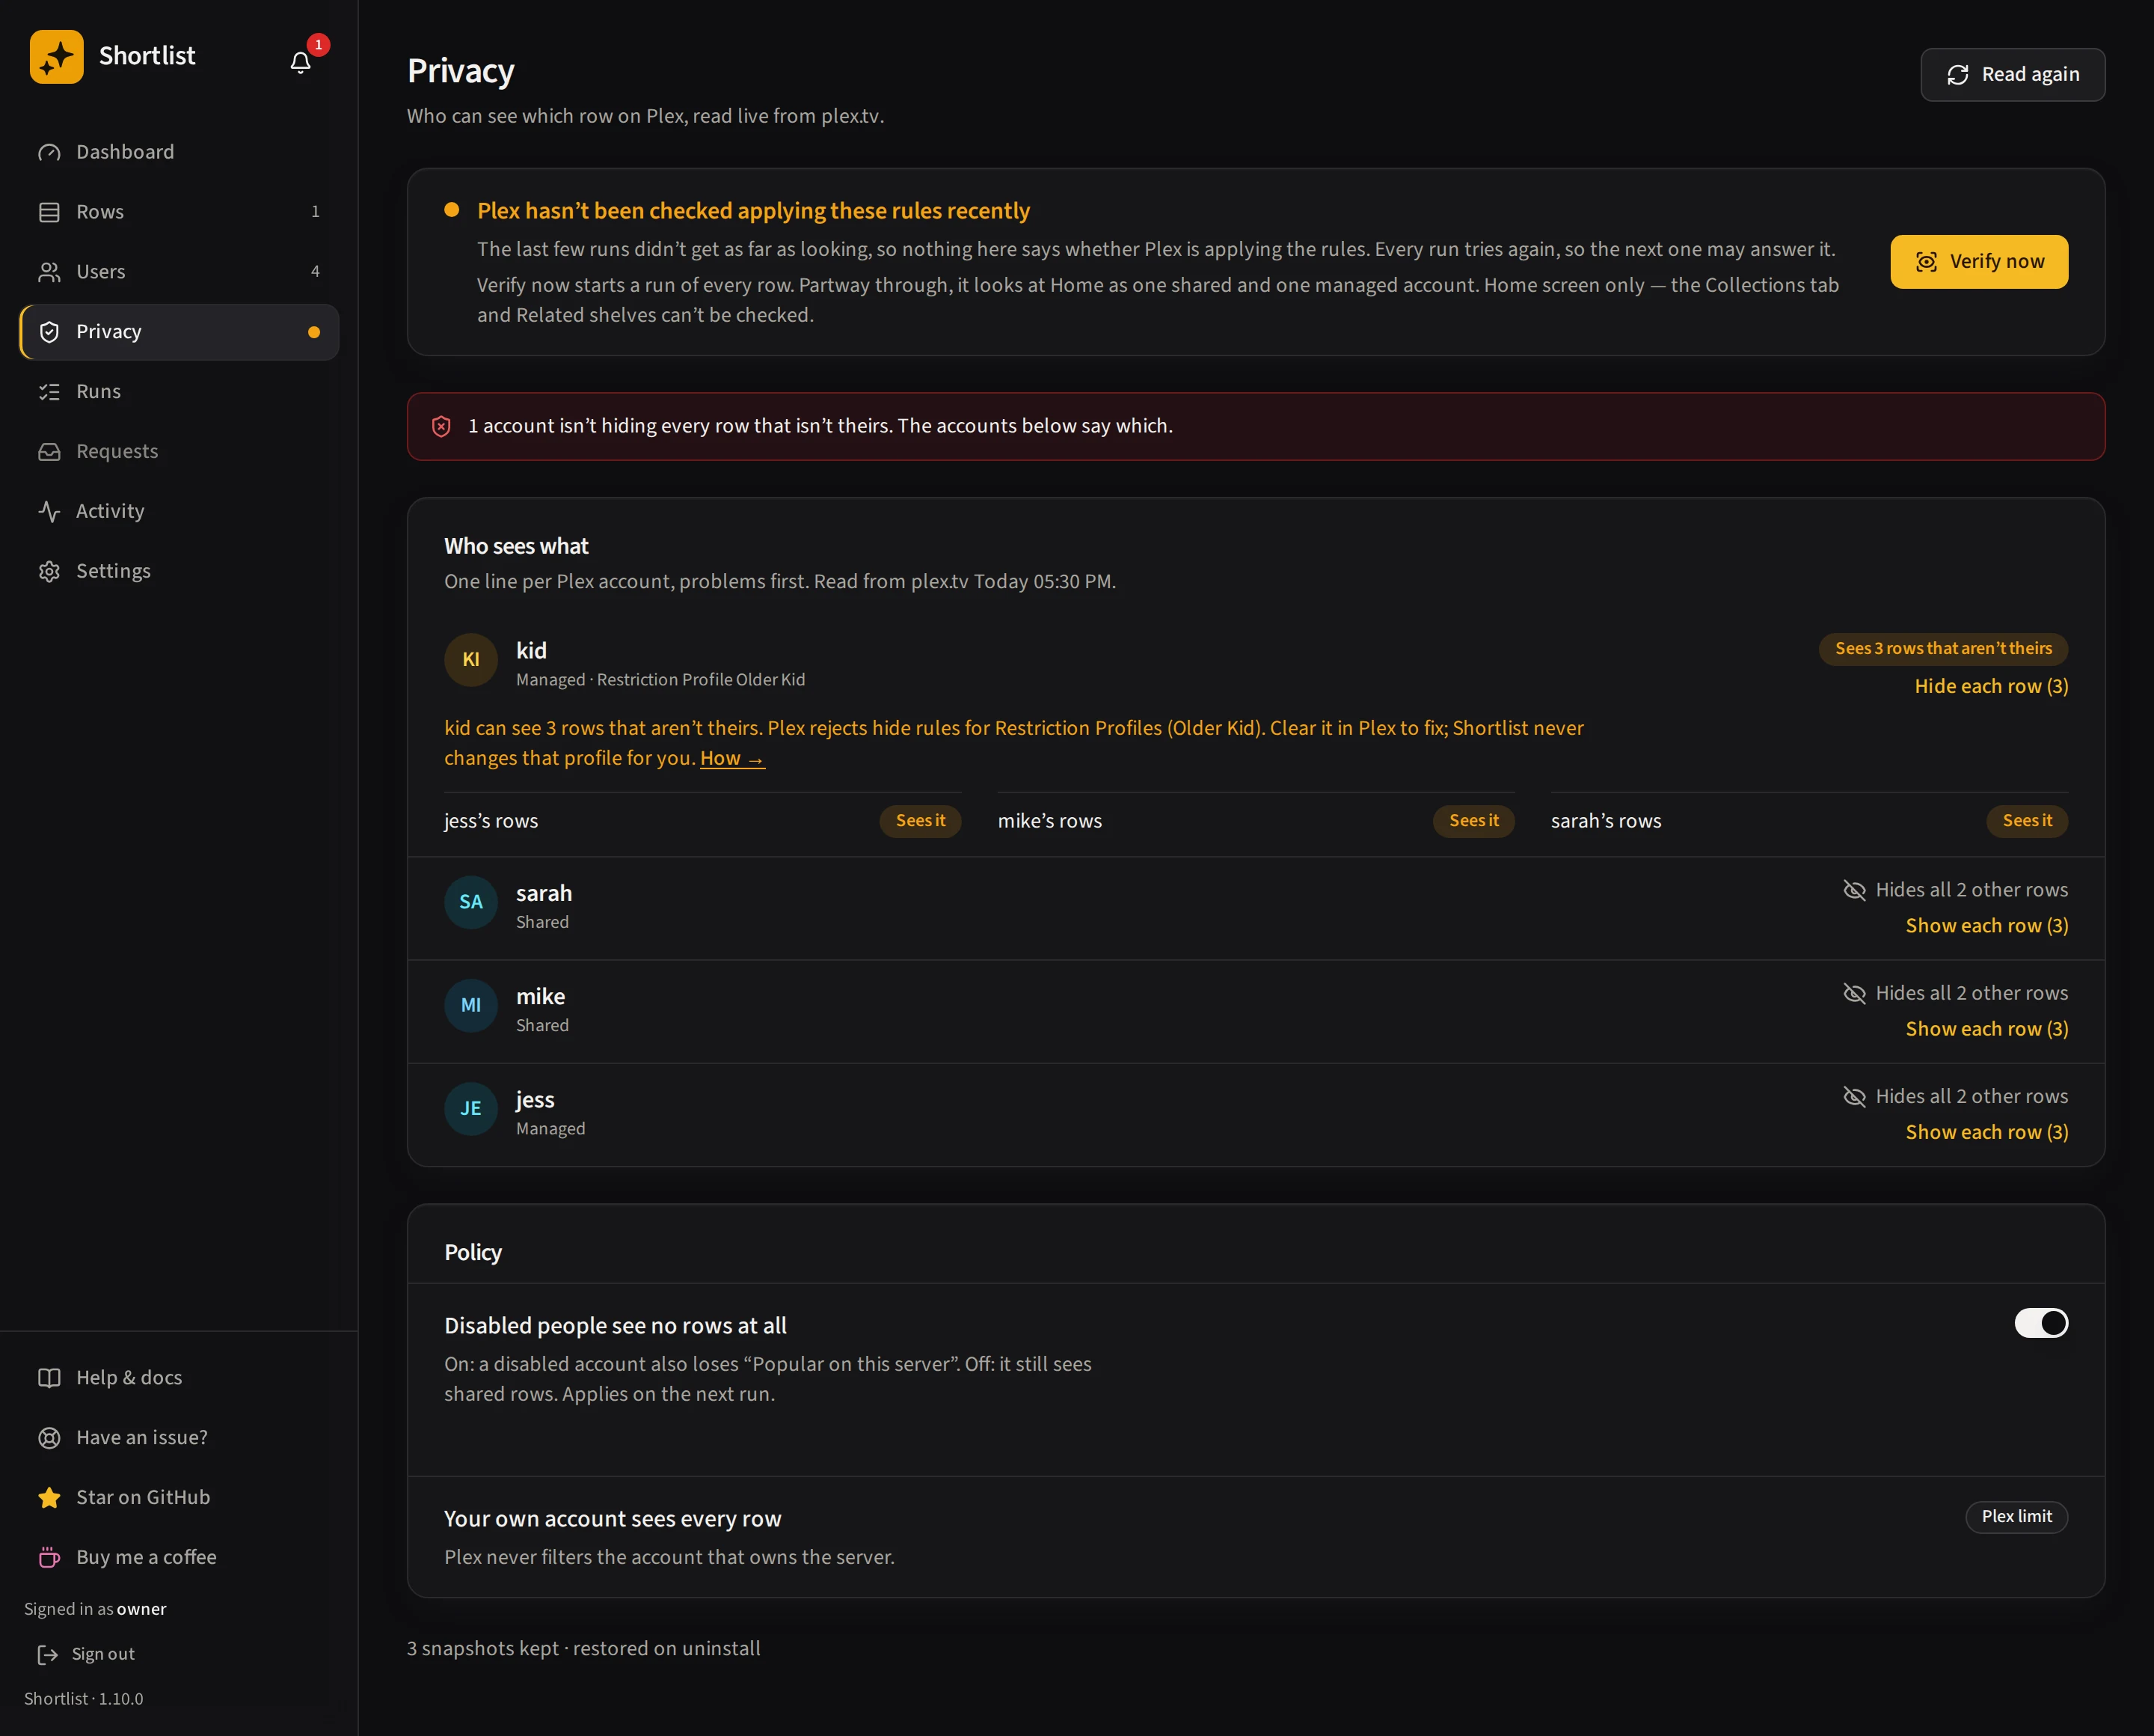Click the Help & docs book icon
The width and height of the screenshot is (2154, 1736).
coord(49,1378)
